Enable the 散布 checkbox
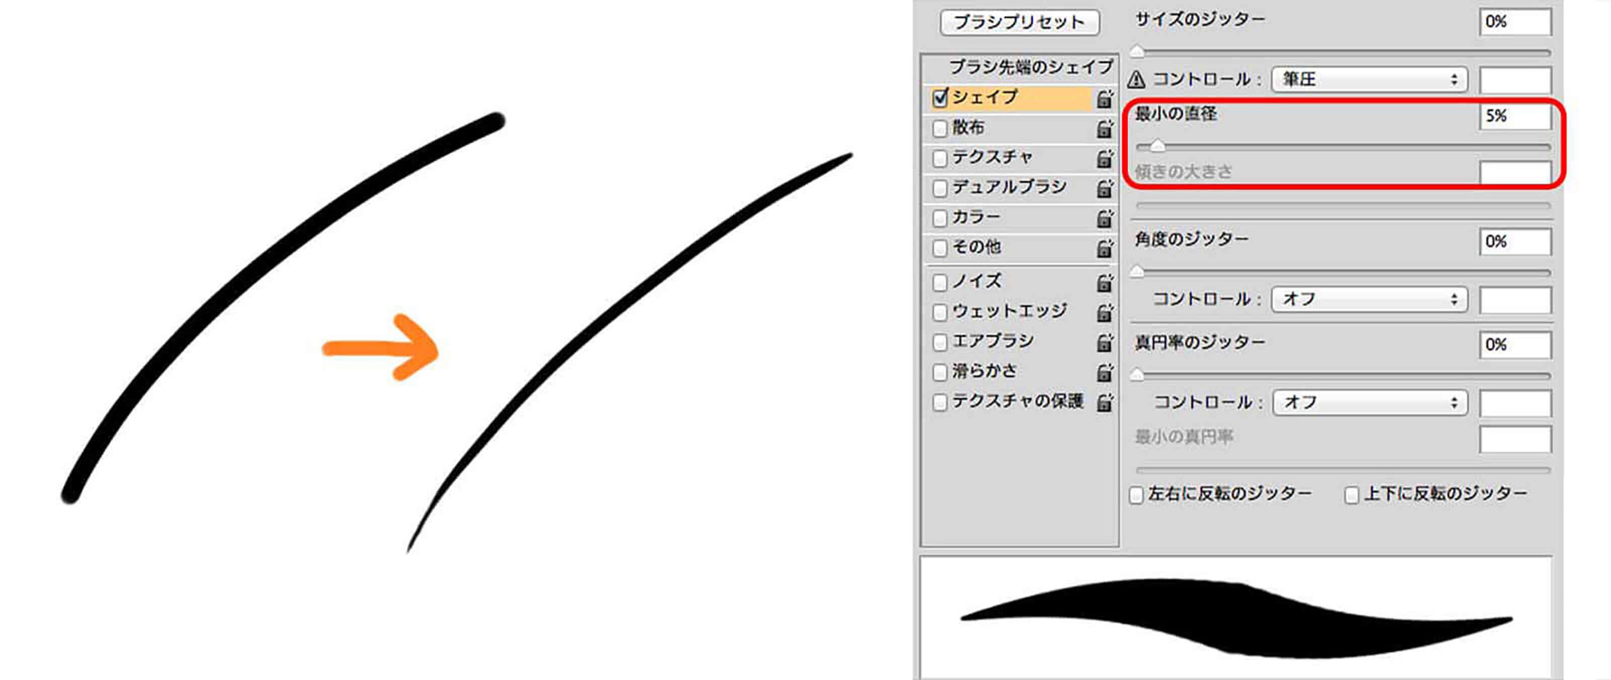1611x680 pixels. pos(939,129)
